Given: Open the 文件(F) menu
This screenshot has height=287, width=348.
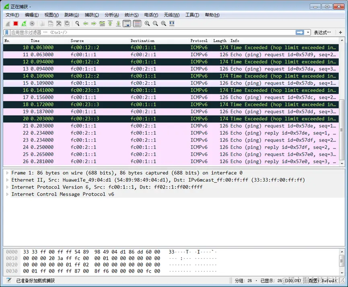Looking at the screenshot, I should (12, 15).
